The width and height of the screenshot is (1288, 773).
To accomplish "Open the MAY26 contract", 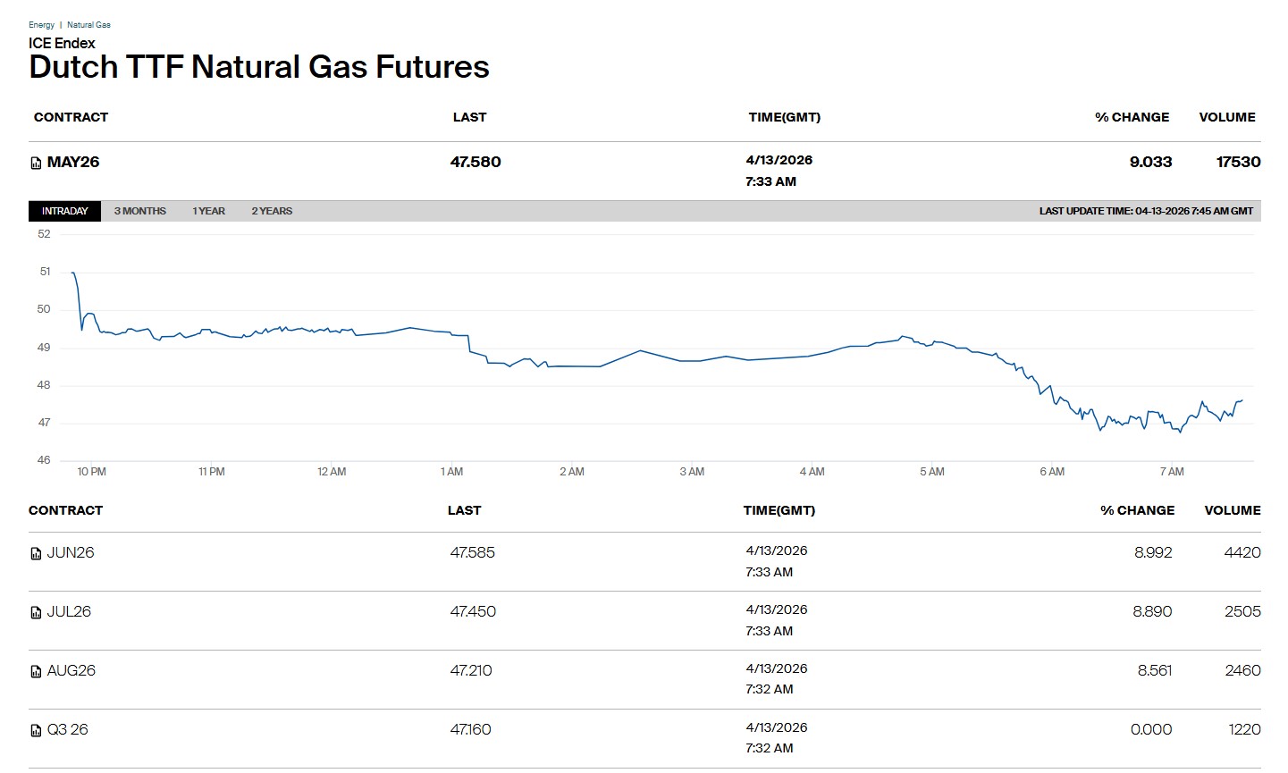I will [73, 162].
